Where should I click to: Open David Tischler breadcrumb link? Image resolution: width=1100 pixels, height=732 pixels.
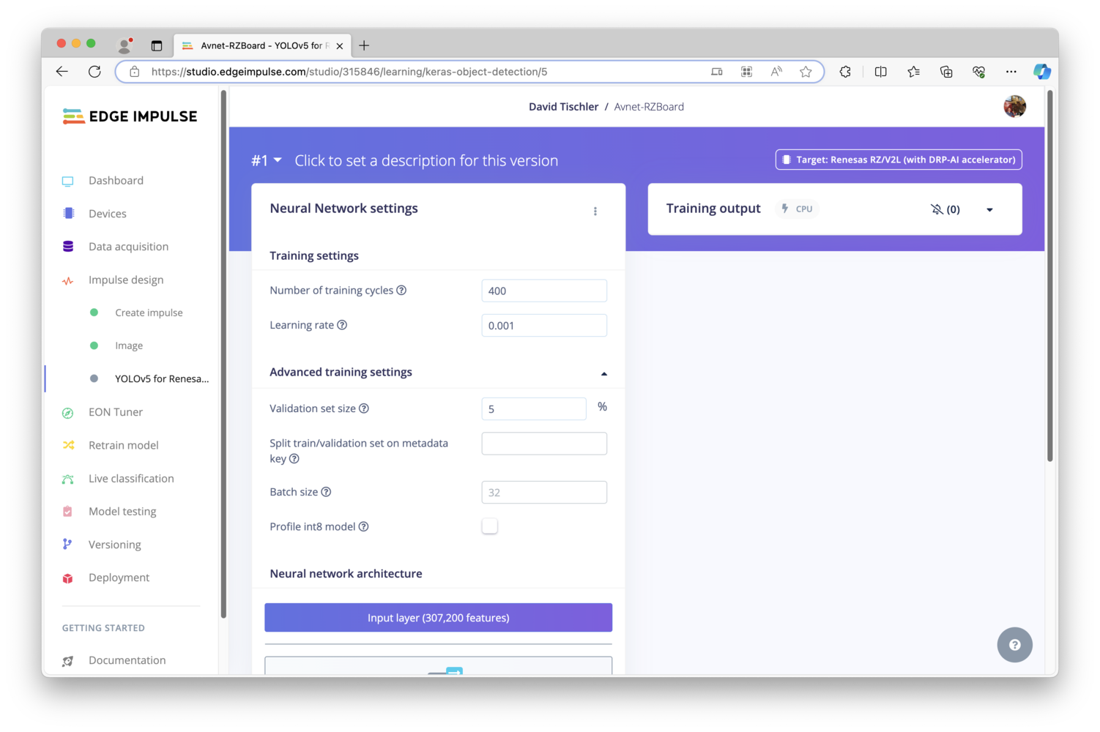563,107
